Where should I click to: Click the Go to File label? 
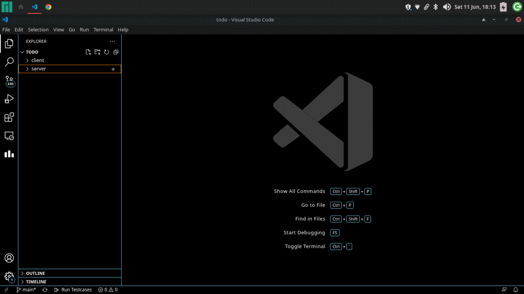pos(313,205)
